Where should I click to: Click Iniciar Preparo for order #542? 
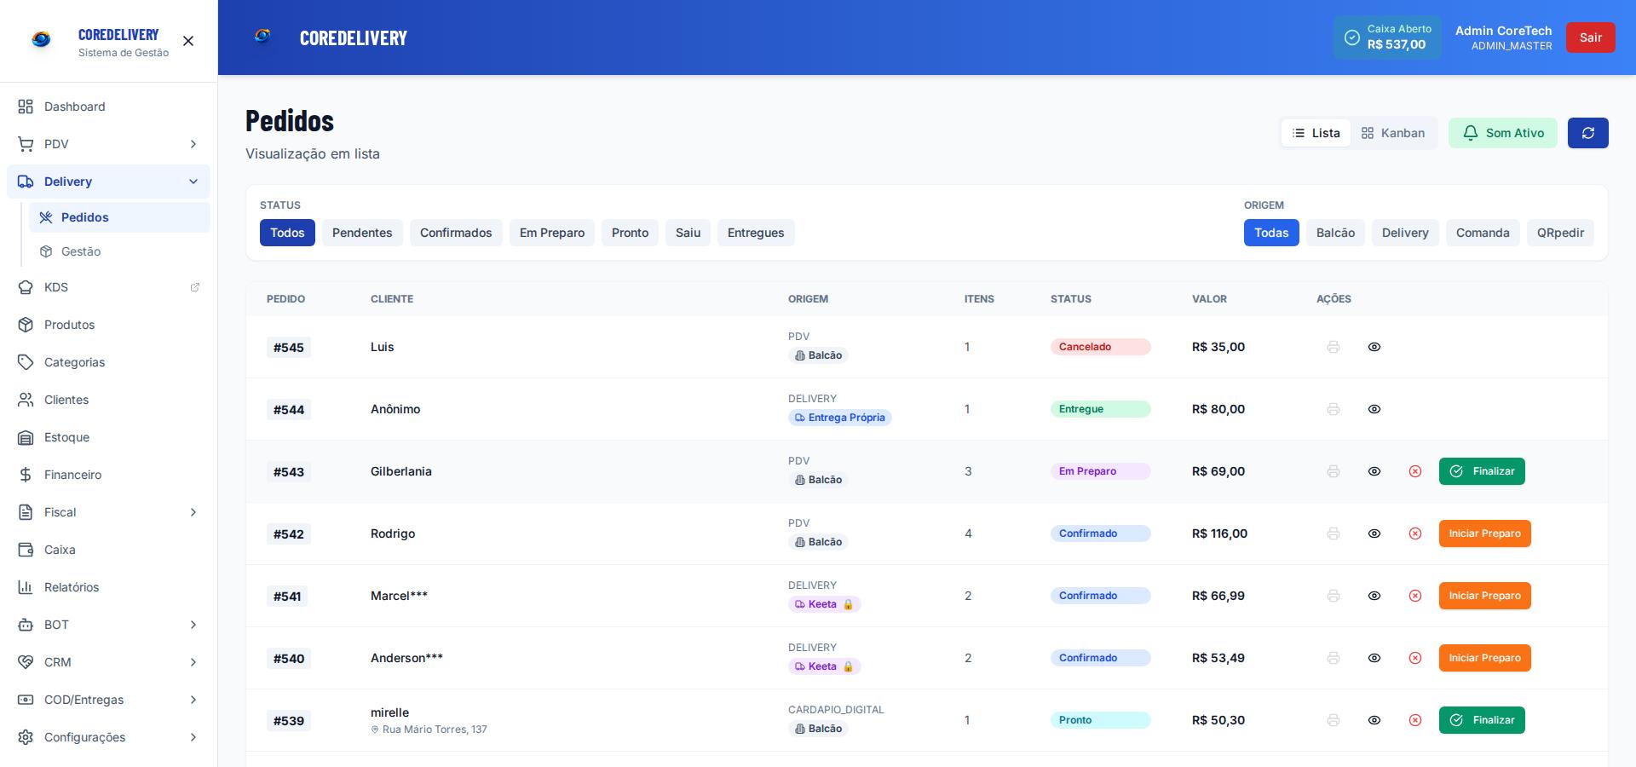coord(1484,533)
